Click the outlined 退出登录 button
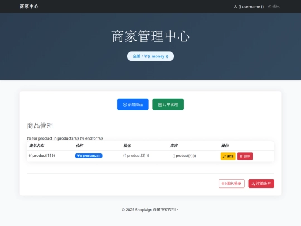The height and width of the screenshot is (226, 301). (231, 184)
